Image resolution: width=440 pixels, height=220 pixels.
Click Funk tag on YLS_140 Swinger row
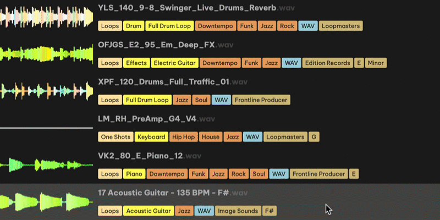coord(247,26)
